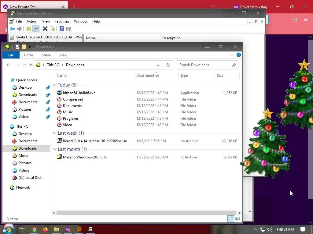This screenshot has width=313, height=234.
Task: Open Window menu in Resultant Set of Policy
Action: coord(81,21)
